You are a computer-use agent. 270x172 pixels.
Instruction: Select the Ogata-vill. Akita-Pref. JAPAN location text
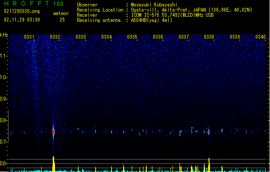click(191, 10)
